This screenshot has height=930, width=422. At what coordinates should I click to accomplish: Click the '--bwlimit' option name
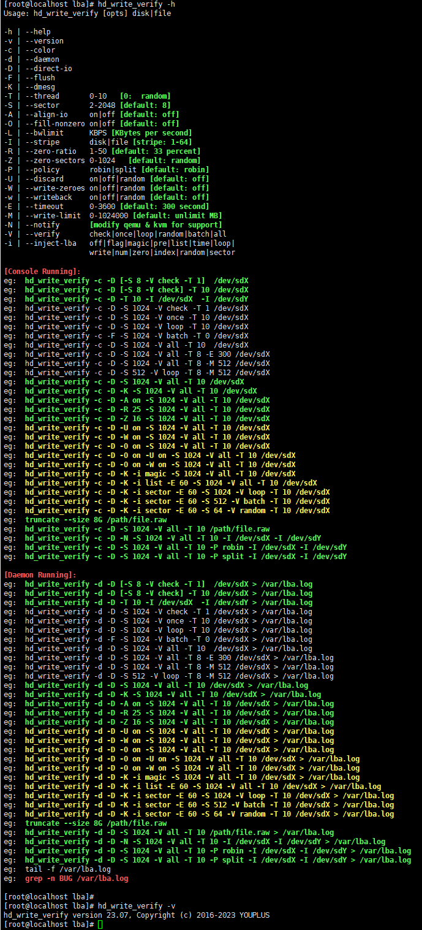(x=44, y=133)
